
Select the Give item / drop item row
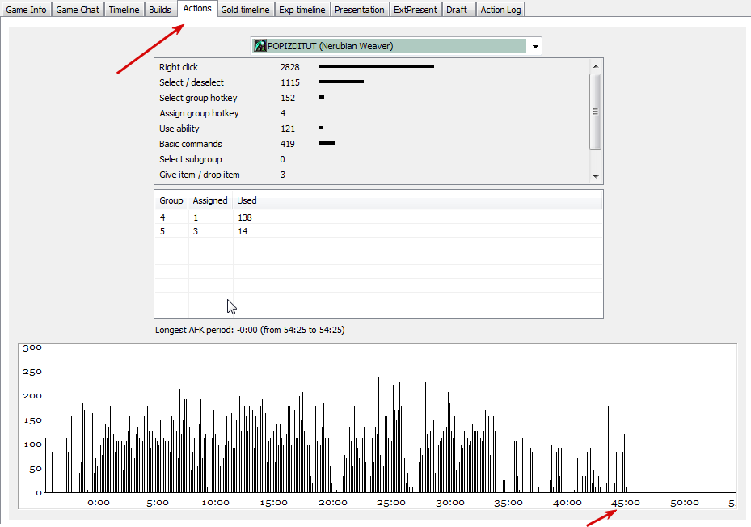click(372, 175)
